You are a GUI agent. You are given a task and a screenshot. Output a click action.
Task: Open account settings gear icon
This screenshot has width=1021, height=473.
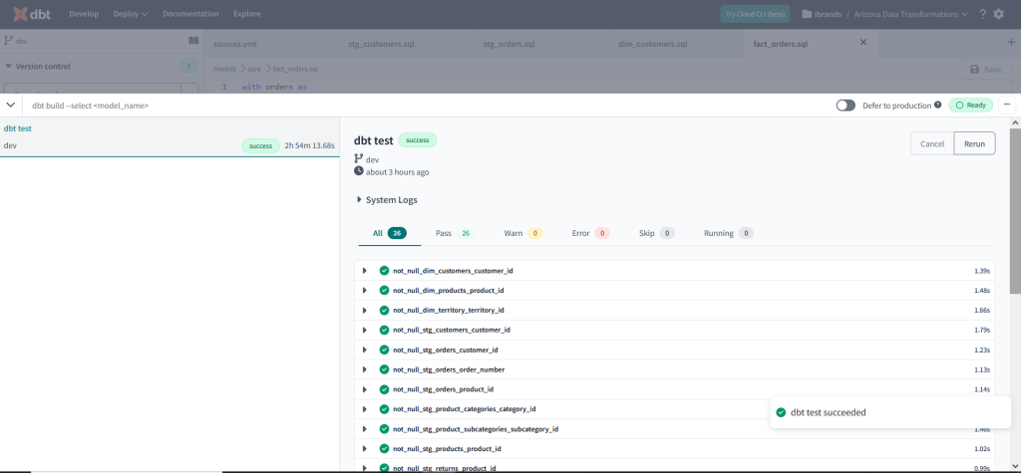[x=998, y=14]
